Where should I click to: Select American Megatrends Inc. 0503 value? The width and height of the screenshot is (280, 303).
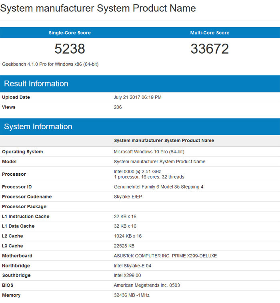tap(147, 285)
